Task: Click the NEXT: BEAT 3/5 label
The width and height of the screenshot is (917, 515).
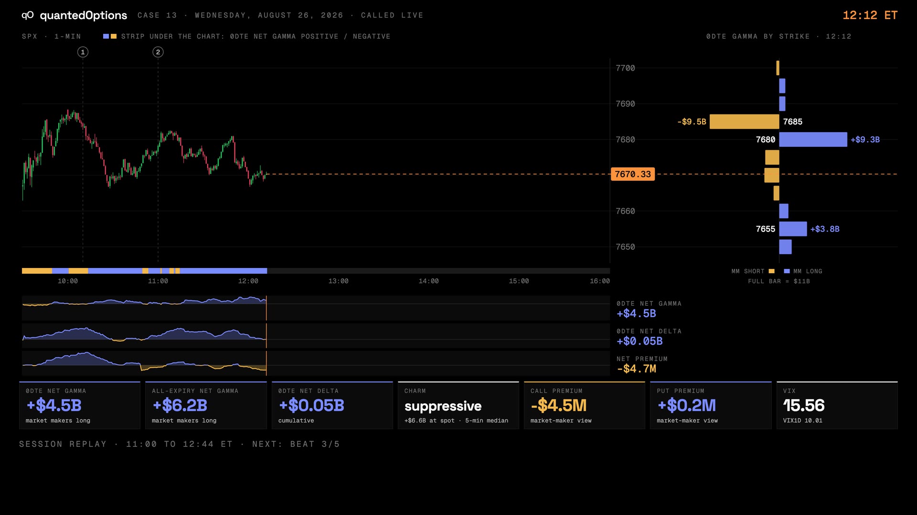Action: coord(296,444)
